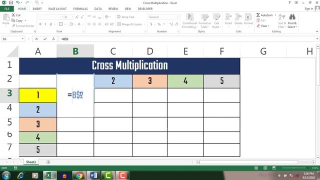320x180 pixels.
Task: Click the Cell Styles icon
Action: point(216,17)
